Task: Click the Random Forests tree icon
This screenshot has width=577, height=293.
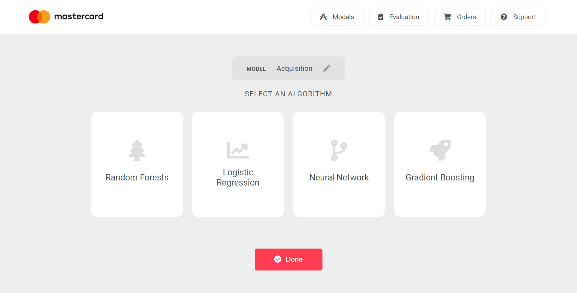Action: 137,150
